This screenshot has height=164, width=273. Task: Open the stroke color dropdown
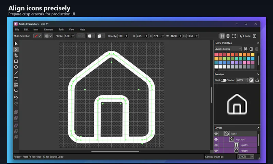[38, 36]
